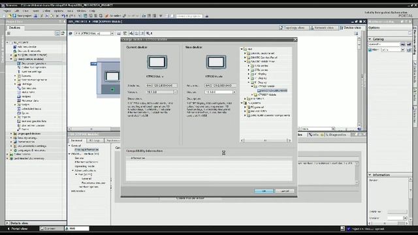Image resolution: width=418 pixels, height=235 pixels.
Task: Click the Device configuration item icon
Action: 19,63
